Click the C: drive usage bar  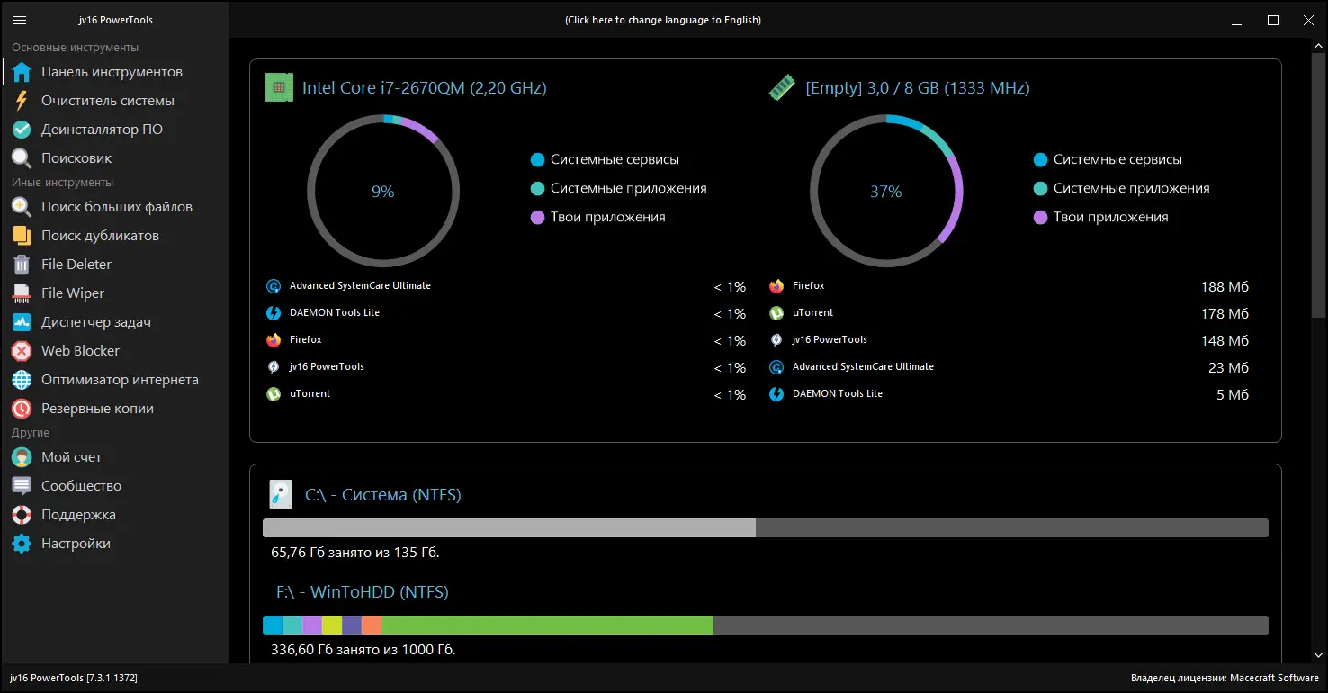[766, 528]
